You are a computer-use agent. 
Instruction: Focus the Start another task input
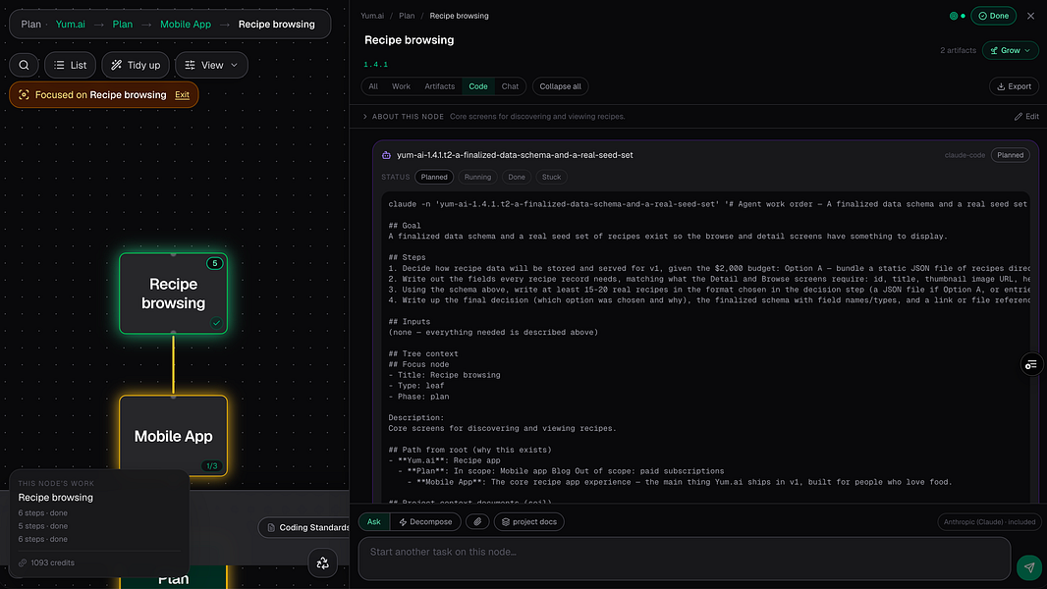[685, 559]
